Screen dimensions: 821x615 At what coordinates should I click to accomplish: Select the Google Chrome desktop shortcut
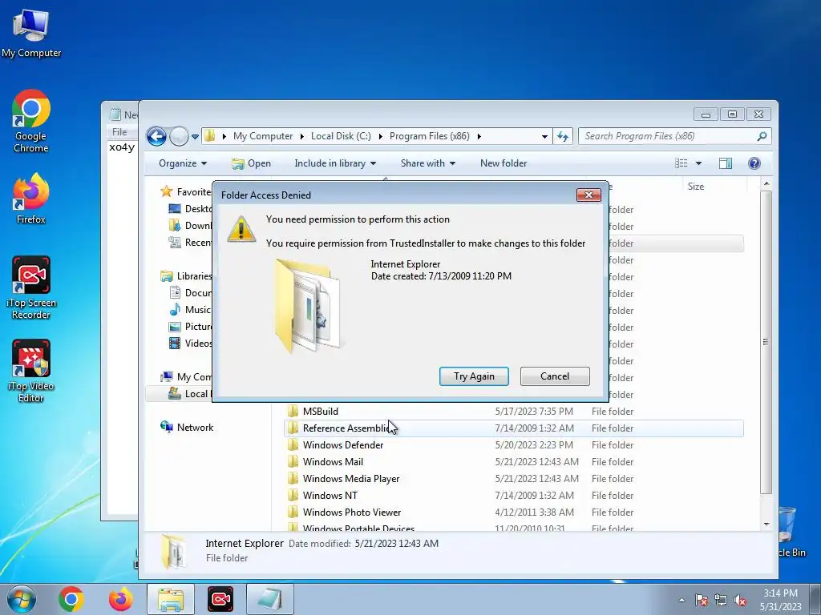coord(31,122)
